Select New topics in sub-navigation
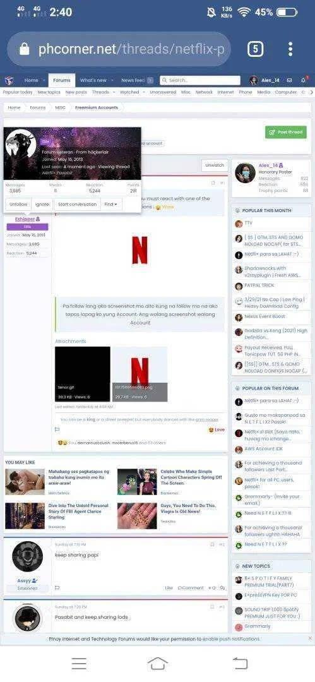 pyautogui.click(x=49, y=92)
